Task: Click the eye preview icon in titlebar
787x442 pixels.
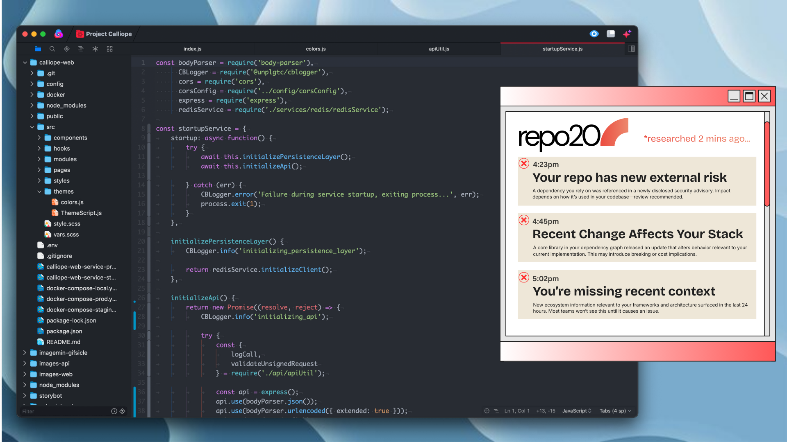Action: coord(594,34)
